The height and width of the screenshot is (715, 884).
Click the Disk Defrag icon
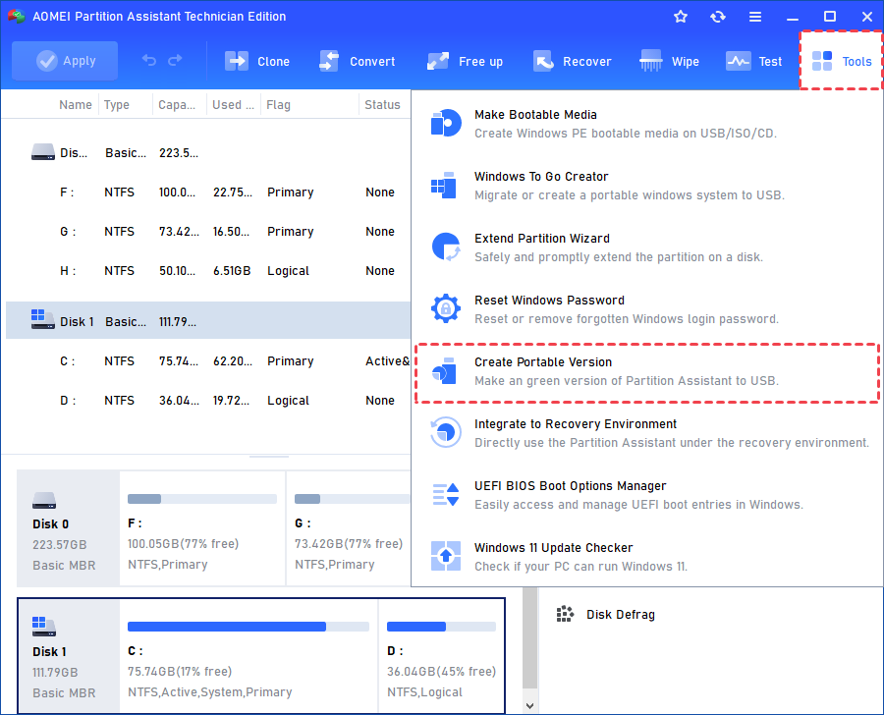pyautogui.click(x=565, y=614)
